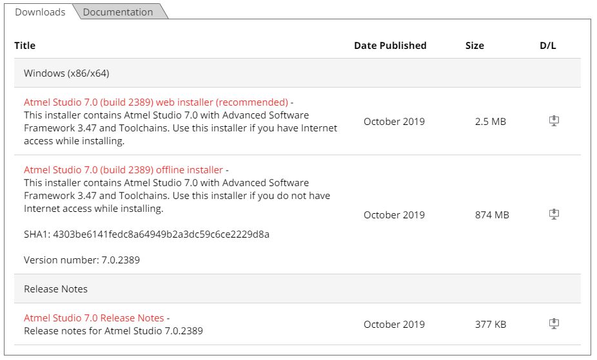Open Atmel Studio 7.0 web installer link
597x360 pixels.
click(x=156, y=102)
